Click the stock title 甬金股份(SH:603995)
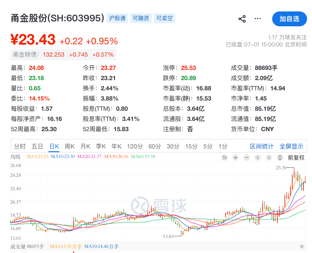This screenshot has width=312, height=253. point(57,18)
